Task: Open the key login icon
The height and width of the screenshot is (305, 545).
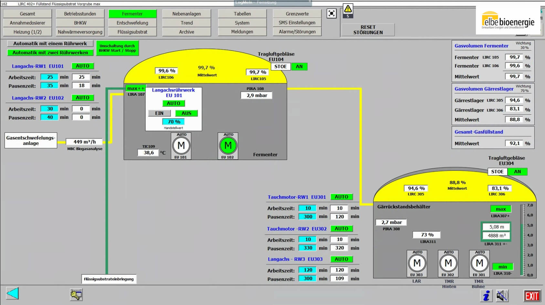Action: (x=76, y=294)
